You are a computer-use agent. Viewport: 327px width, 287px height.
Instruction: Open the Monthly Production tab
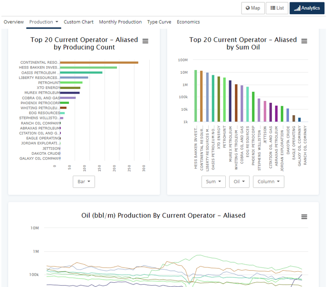pos(120,22)
